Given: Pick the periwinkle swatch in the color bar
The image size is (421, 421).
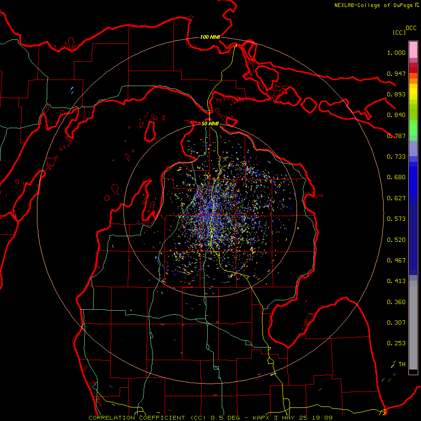Looking at the screenshot, I should point(413,148).
